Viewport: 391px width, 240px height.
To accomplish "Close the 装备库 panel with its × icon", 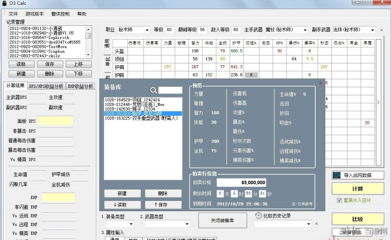I will click(x=320, y=83).
